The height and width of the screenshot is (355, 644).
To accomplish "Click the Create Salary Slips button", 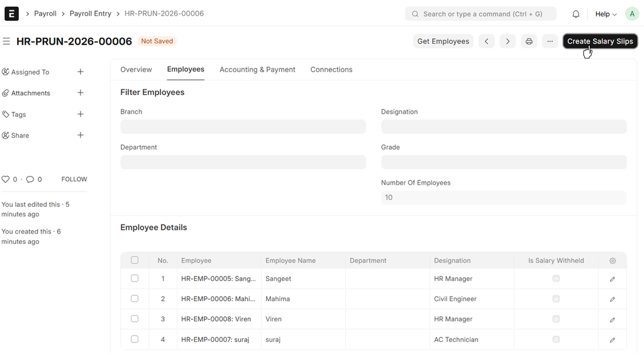I will [600, 41].
